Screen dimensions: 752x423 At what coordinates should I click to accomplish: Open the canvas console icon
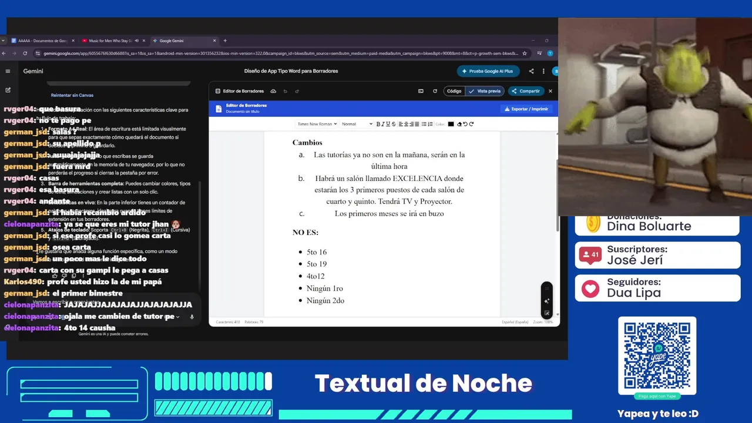pos(421,91)
